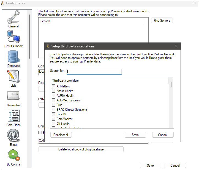Click the Configuration sidebar scrollbar
This screenshot has height=171, width=199.
click(29, 37)
